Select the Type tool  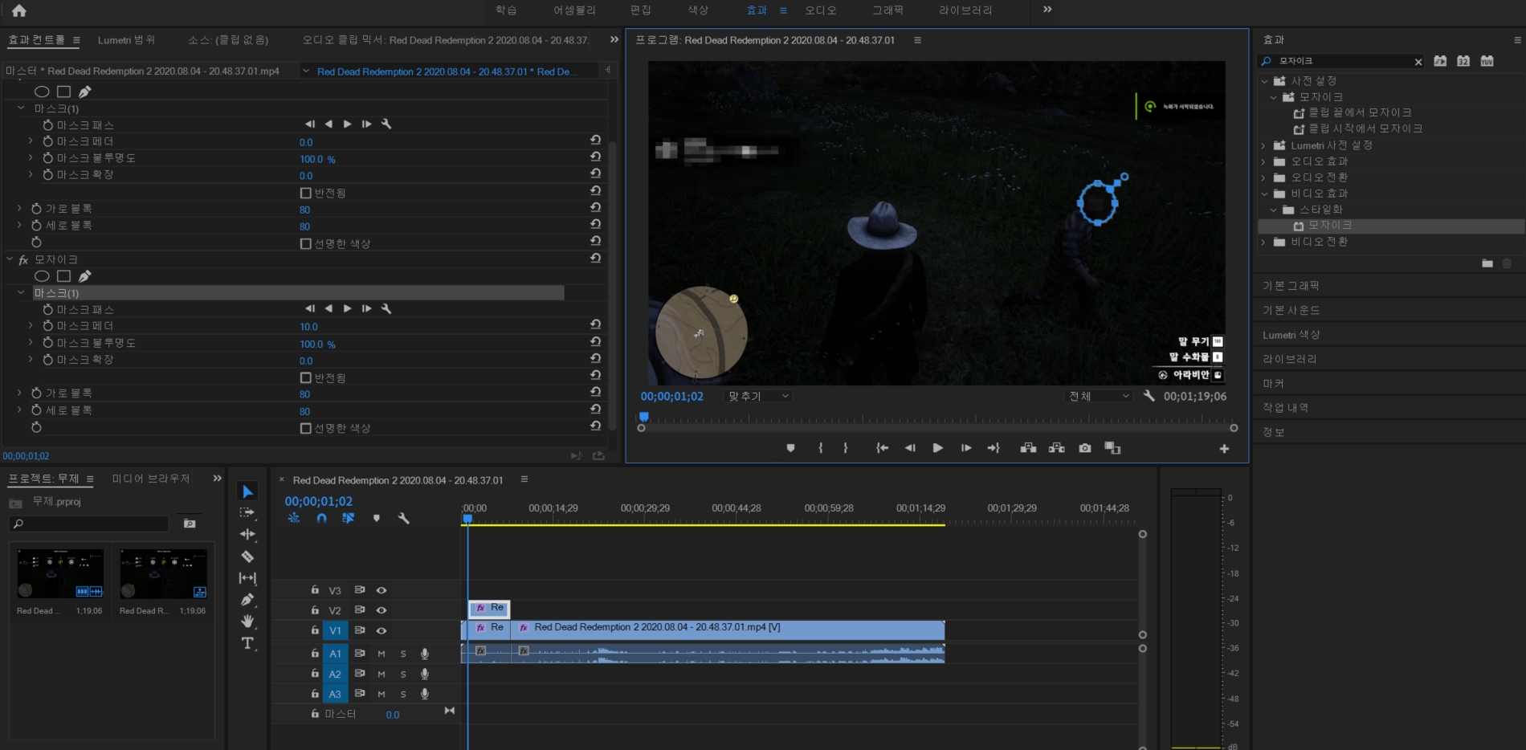[247, 643]
